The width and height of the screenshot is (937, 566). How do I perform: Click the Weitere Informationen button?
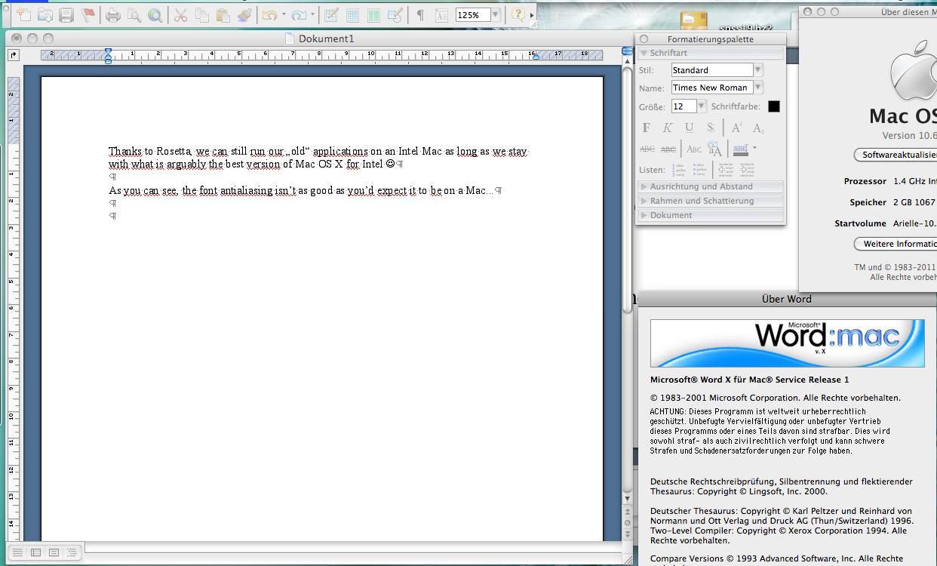[896, 244]
